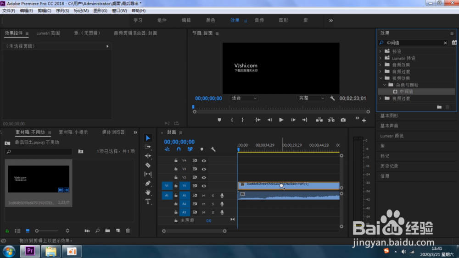Screen dimensions: 459x258
Task: Show overflow workspaces chevron
Action: 331,21
